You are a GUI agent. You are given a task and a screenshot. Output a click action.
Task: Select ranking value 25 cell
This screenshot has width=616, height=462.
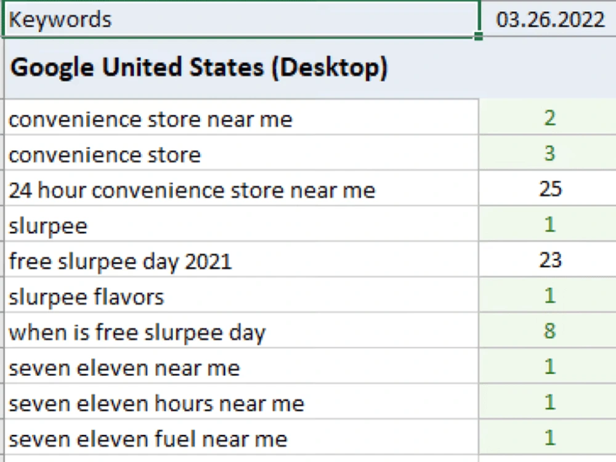coord(548,188)
